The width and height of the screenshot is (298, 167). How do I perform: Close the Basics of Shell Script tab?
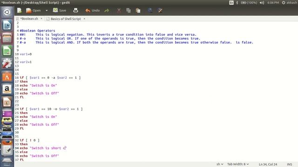[x=84, y=19]
